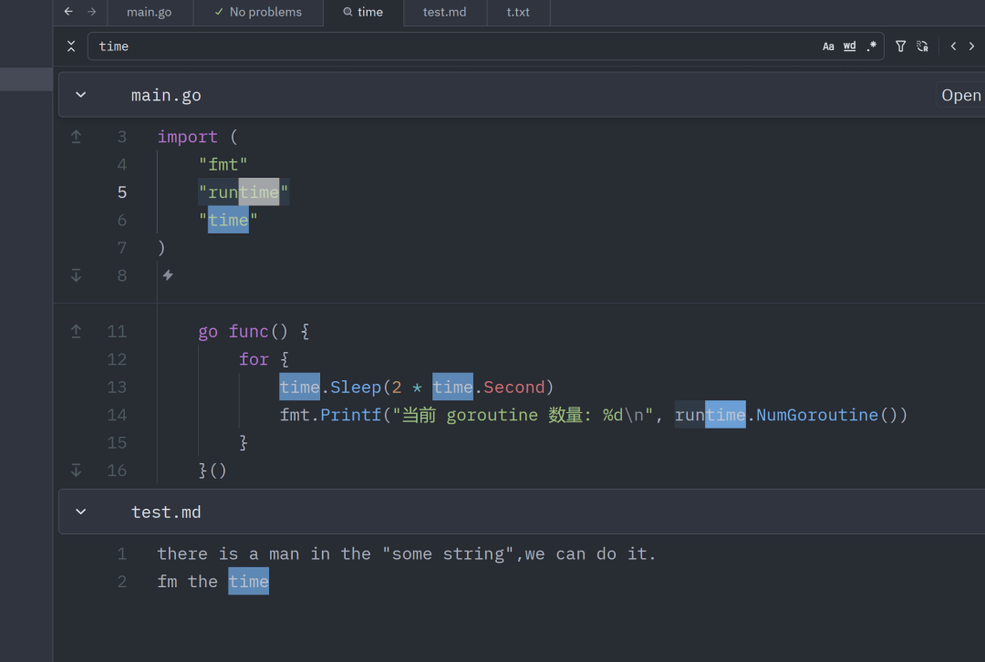985x662 pixels.
Task: Go back with the left arrow
Action: (x=68, y=11)
